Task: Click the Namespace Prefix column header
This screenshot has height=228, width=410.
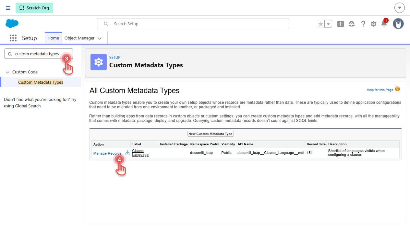Action: [204, 144]
